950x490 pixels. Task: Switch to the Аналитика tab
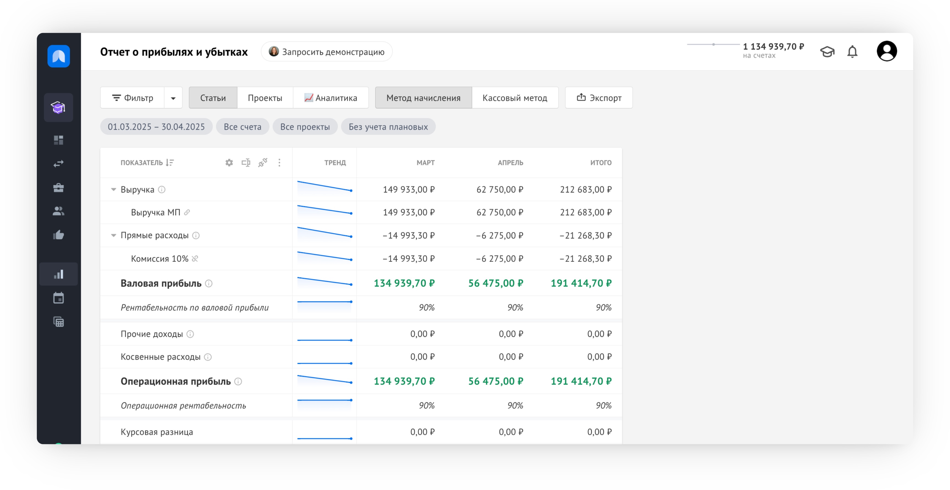tap(331, 98)
